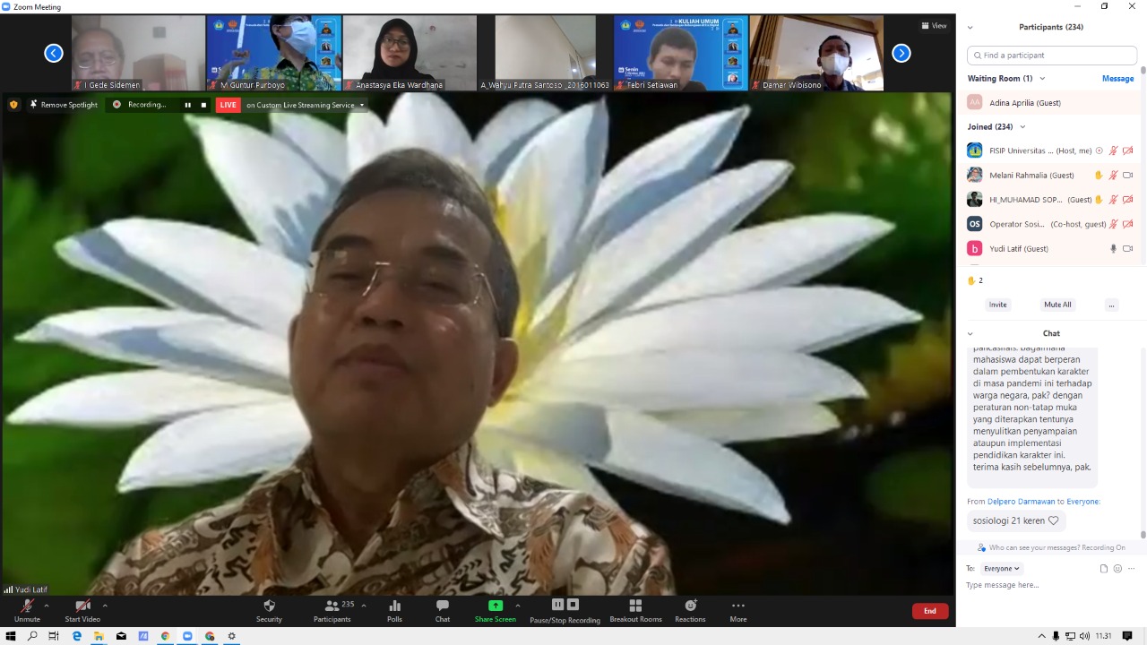Pause the recording in top bar
1147x645 pixels.
187,105
